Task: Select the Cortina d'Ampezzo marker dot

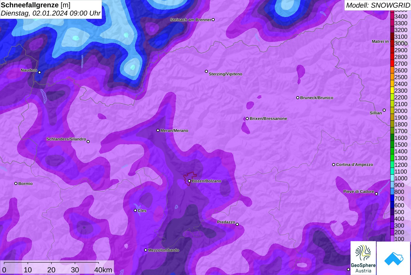Action: (x=333, y=164)
